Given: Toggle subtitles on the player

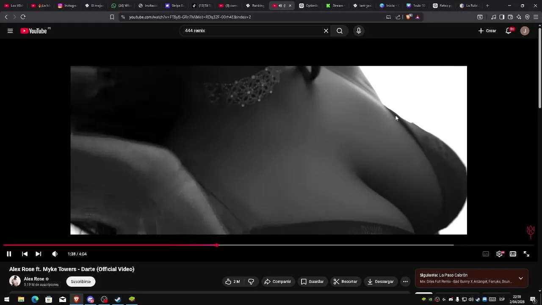Looking at the screenshot, I should click(x=486, y=254).
